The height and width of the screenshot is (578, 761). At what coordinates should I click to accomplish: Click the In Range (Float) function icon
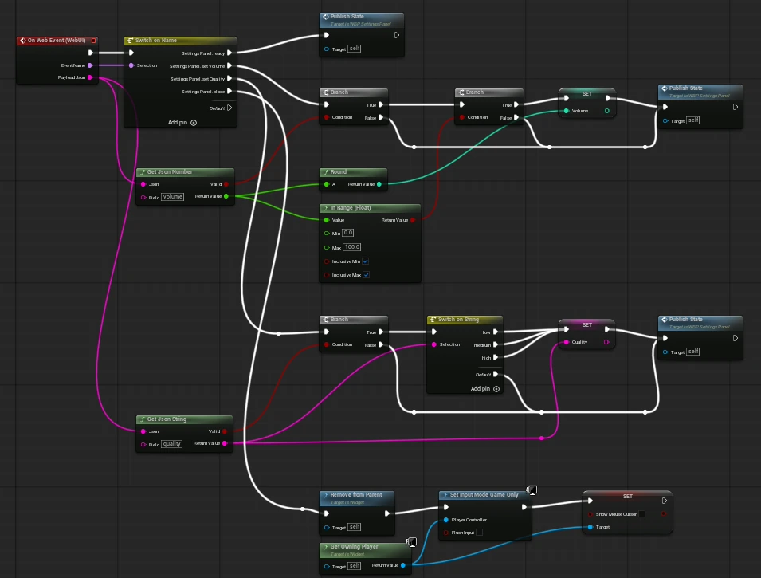pyautogui.click(x=326, y=208)
